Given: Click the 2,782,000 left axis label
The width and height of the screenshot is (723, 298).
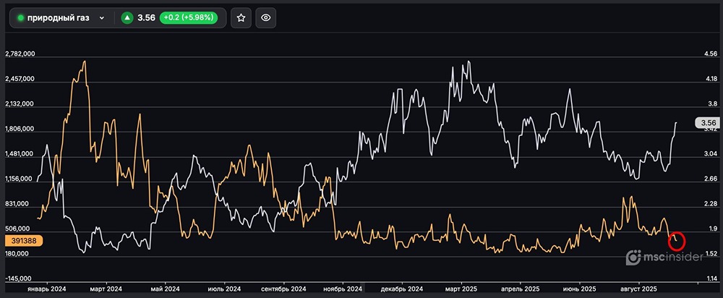Looking at the screenshot, I should tap(20, 55).
